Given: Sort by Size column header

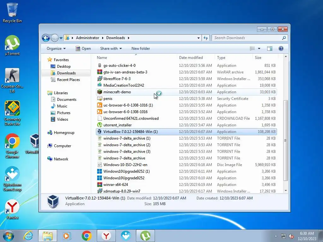Looking at the screenshot, I should pyautogui.click(x=266, y=58).
